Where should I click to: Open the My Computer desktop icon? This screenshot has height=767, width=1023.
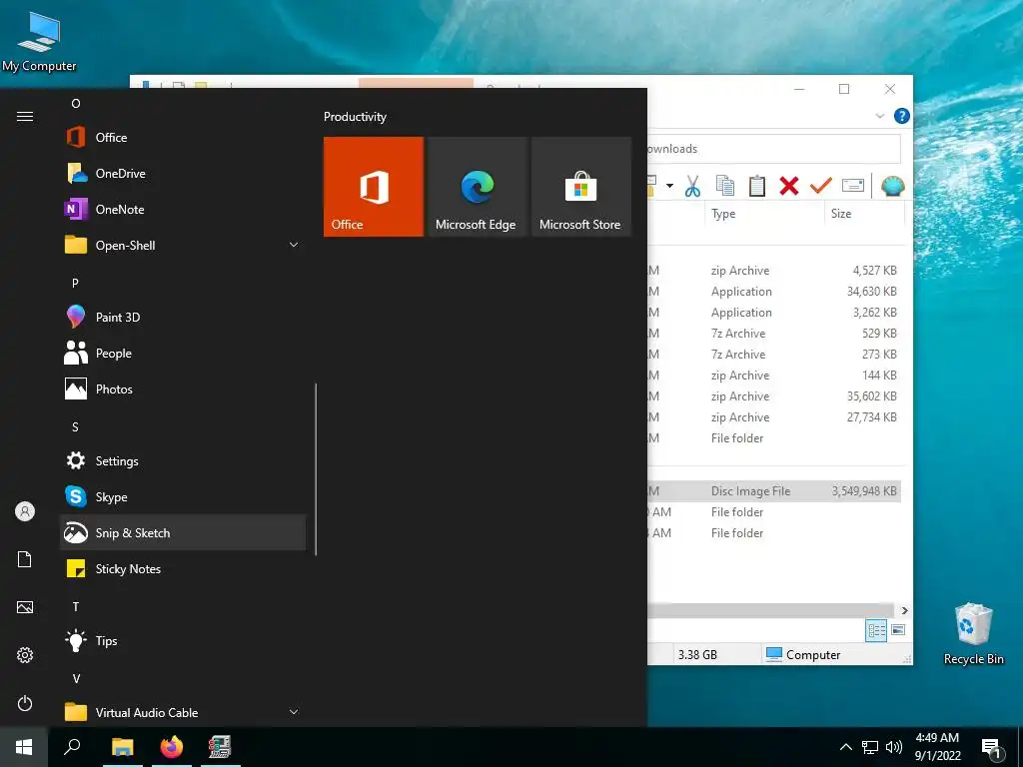[39, 42]
